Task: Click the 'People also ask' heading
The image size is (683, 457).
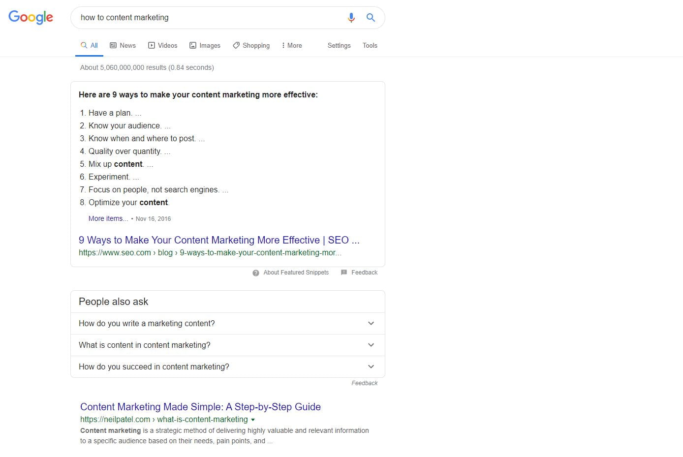Action: (x=113, y=302)
